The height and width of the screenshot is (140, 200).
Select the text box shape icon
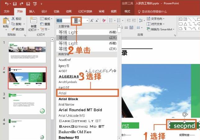click(180, 19)
